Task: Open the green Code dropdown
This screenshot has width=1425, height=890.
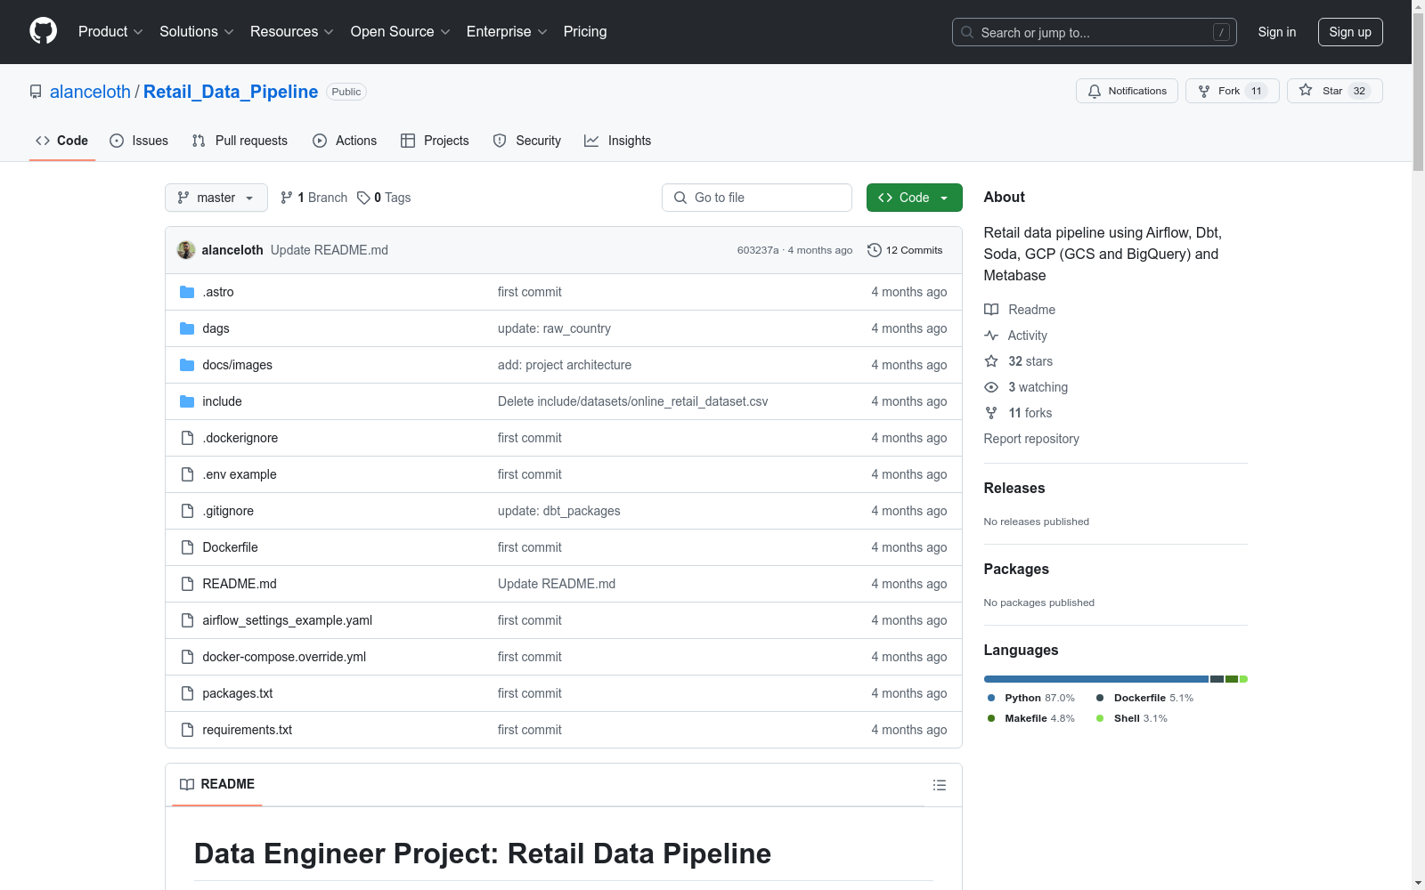Action: click(914, 198)
